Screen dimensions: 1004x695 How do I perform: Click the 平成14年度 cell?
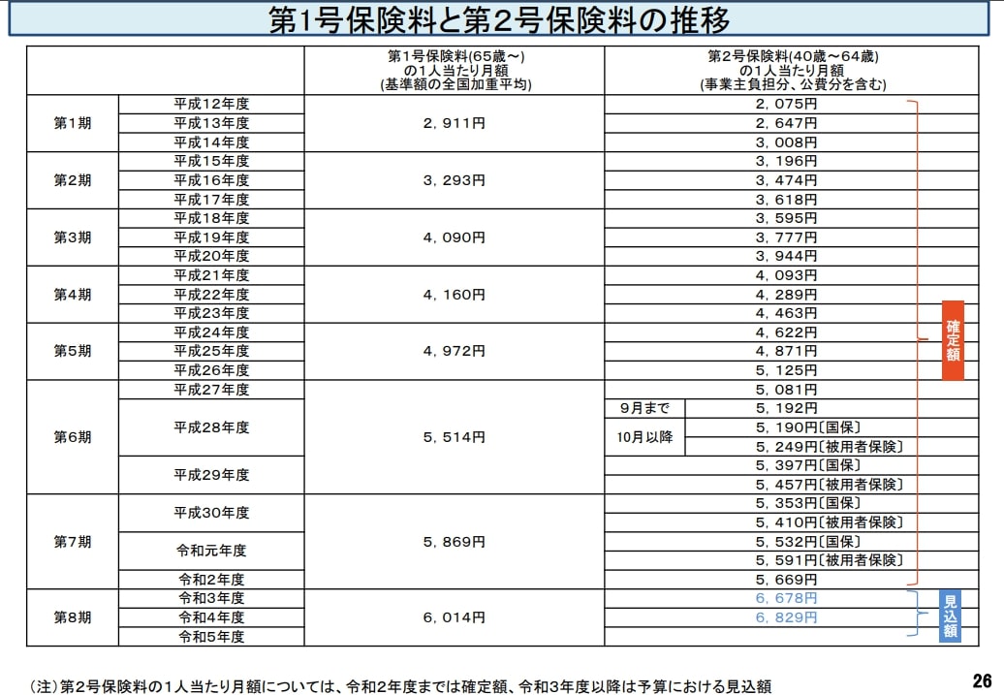tap(211, 142)
